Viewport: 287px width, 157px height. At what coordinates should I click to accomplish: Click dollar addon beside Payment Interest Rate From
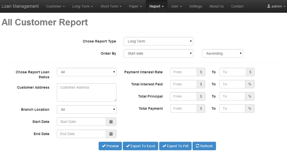(201, 72)
